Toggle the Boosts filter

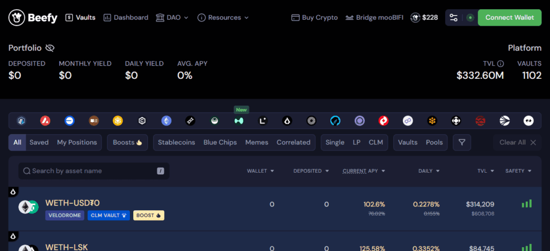(x=127, y=143)
